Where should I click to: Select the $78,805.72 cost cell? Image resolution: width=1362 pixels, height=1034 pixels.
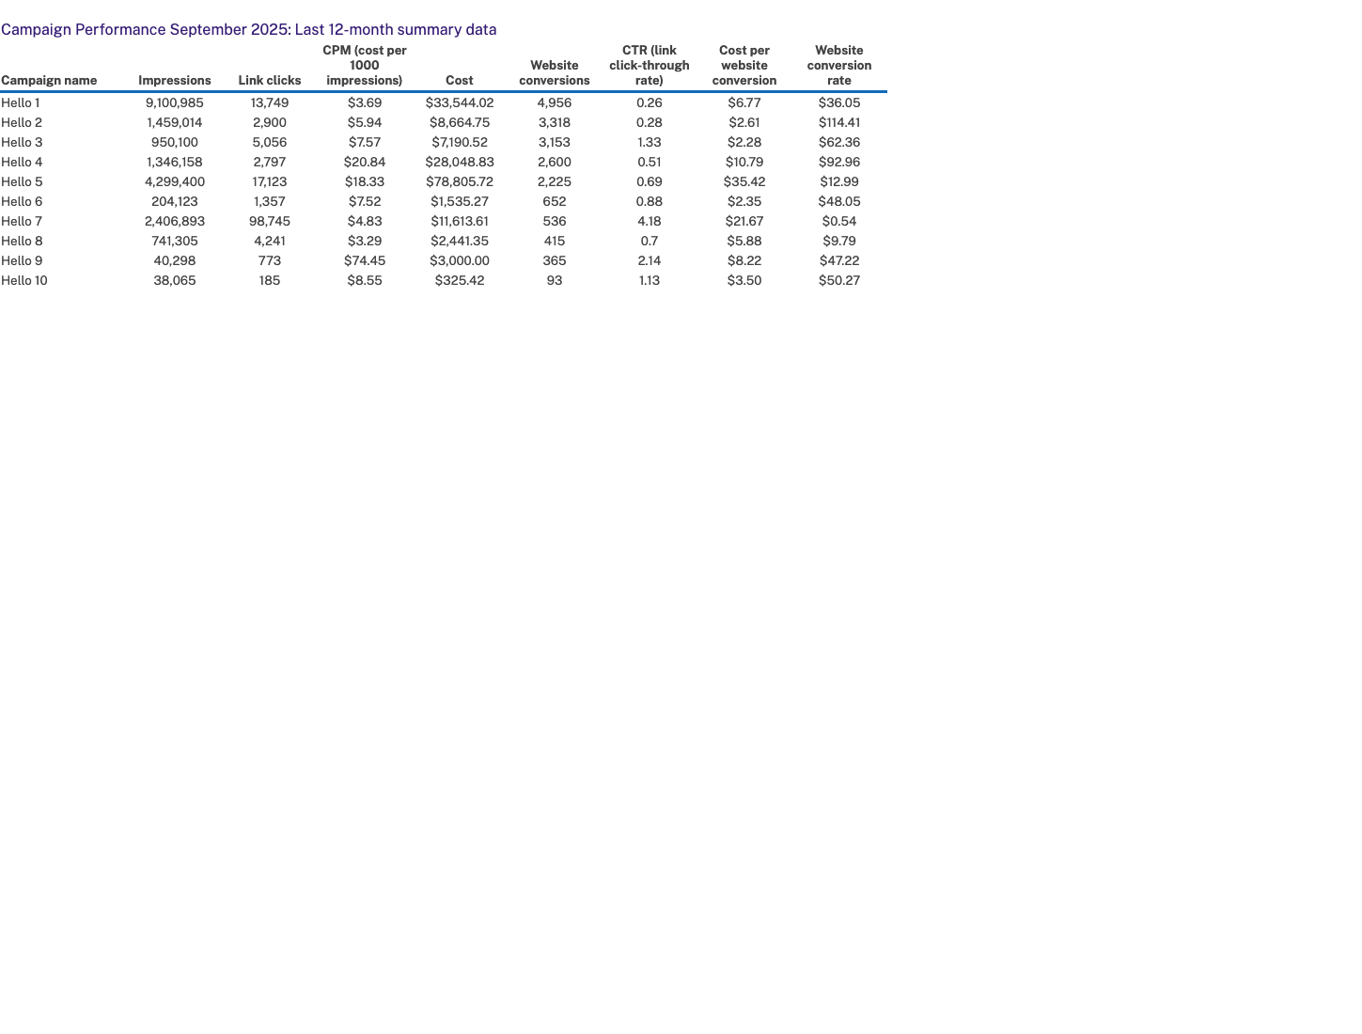pyautogui.click(x=460, y=182)
